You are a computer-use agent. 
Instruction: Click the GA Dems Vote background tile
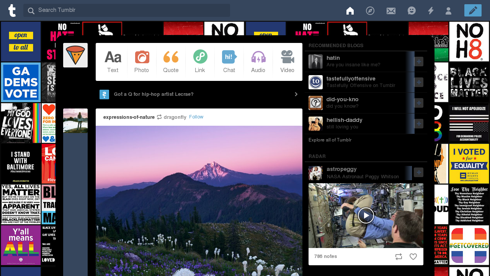point(21,82)
